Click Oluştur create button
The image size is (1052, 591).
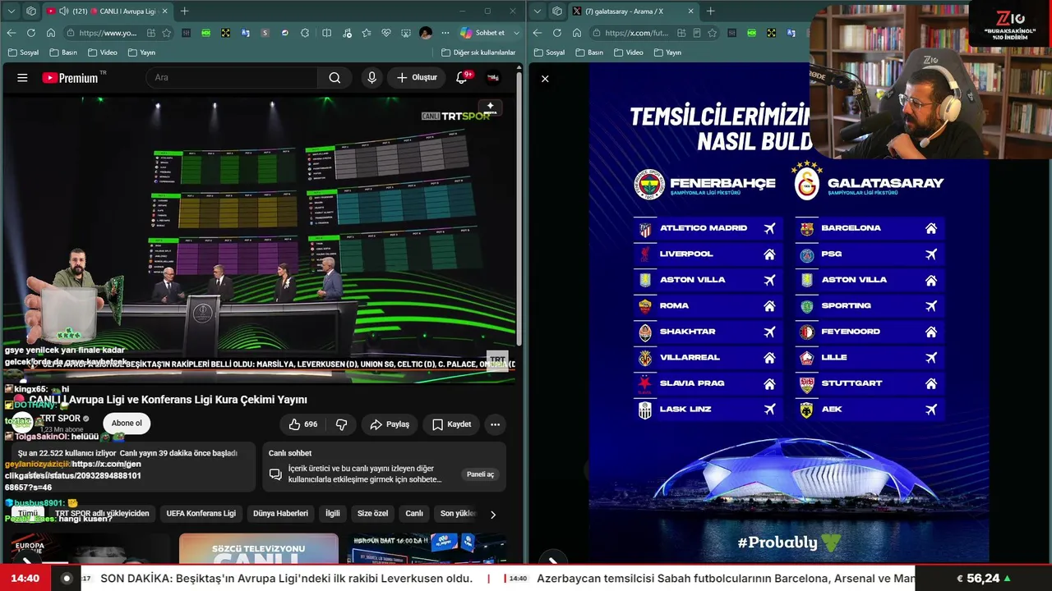coord(417,77)
